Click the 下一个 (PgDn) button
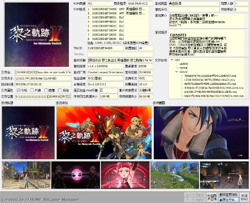The width and height of the screenshot is (250, 203). pyautogui.click(x=195, y=200)
